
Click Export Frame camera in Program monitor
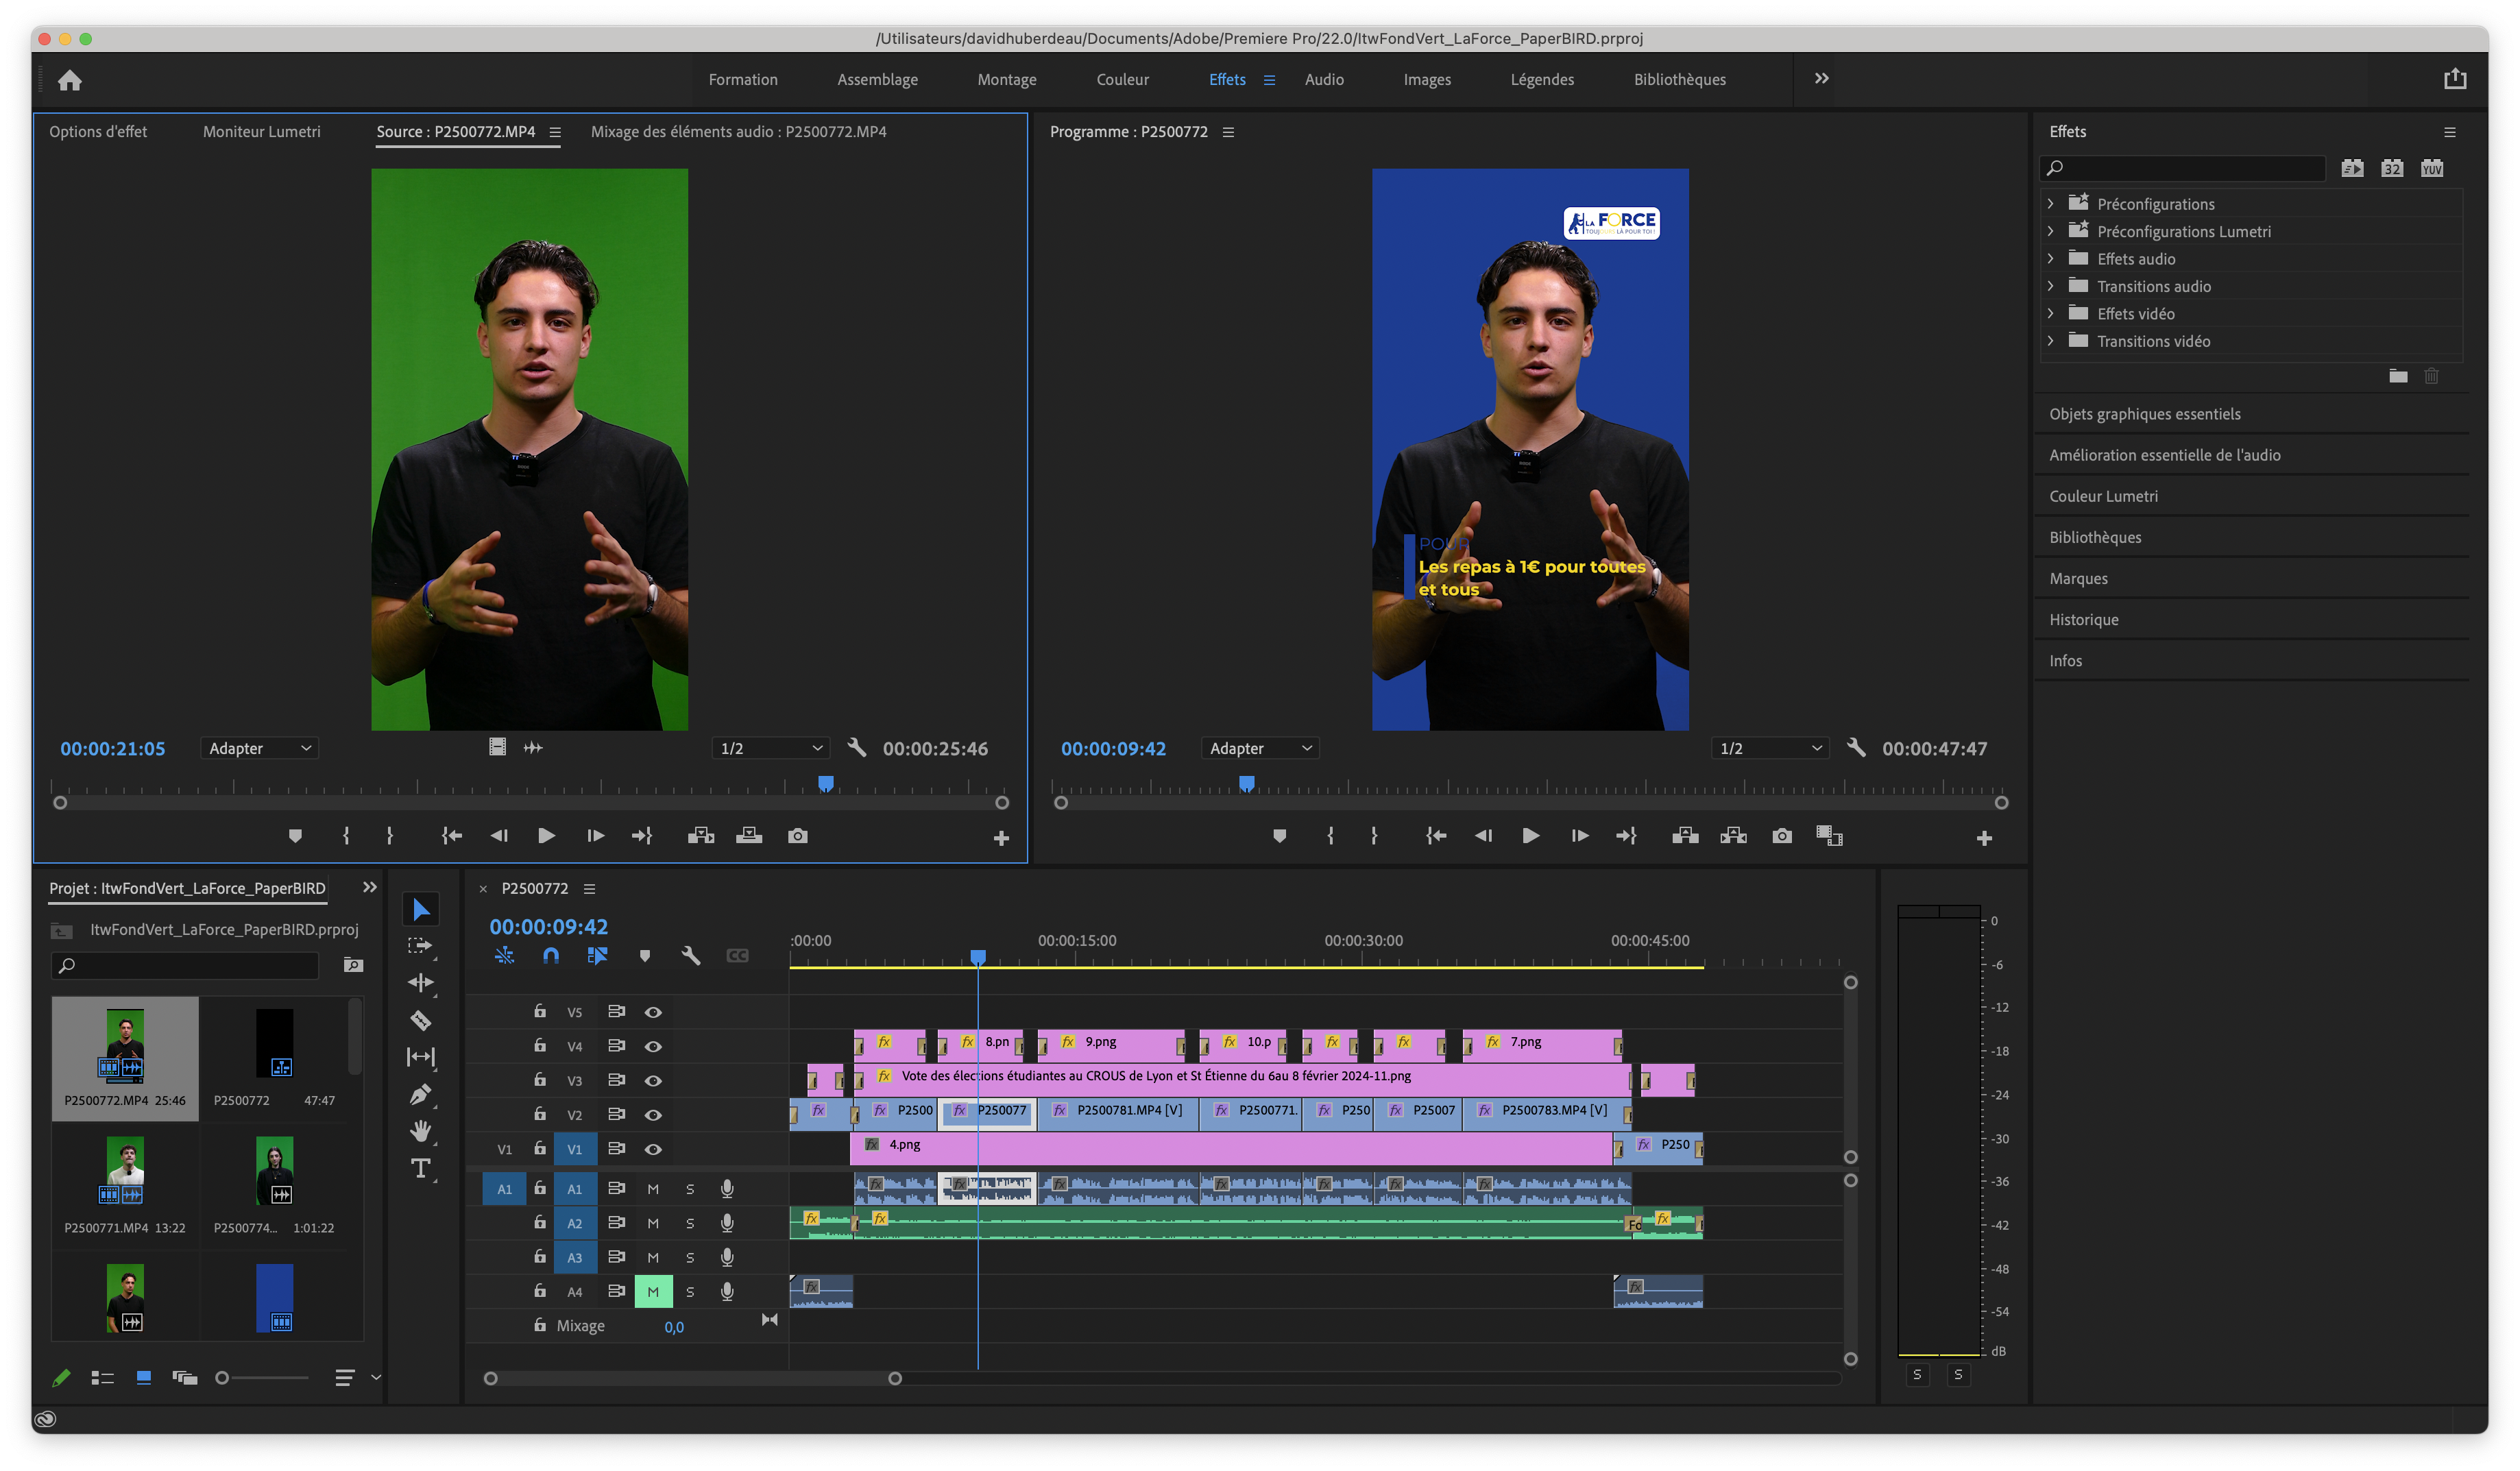click(1781, 836)
